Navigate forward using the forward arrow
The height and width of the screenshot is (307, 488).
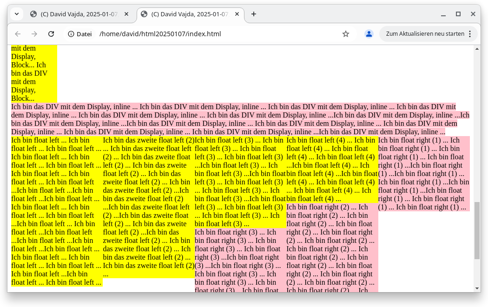[x=34, y=33]
